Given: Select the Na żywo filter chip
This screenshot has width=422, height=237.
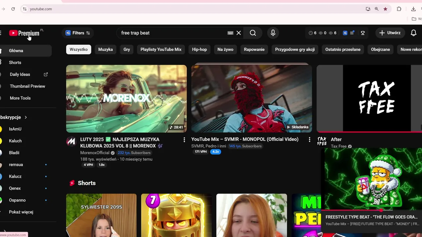Looking at the screenshot, I should point(226,49).
